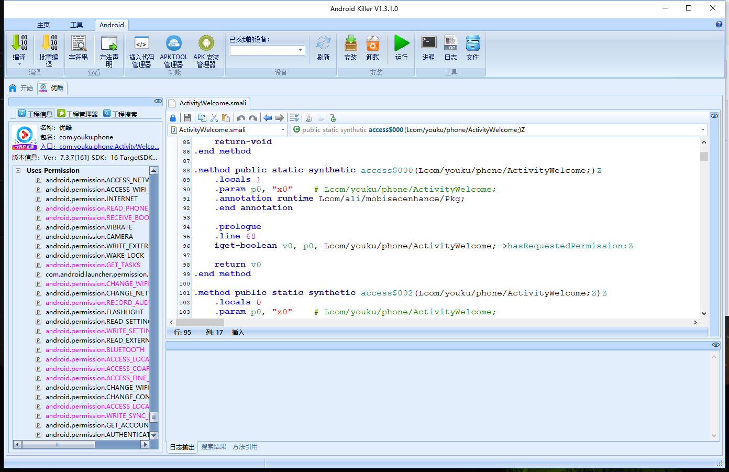Toggle the eye icon on output panel

pos(716,344)
